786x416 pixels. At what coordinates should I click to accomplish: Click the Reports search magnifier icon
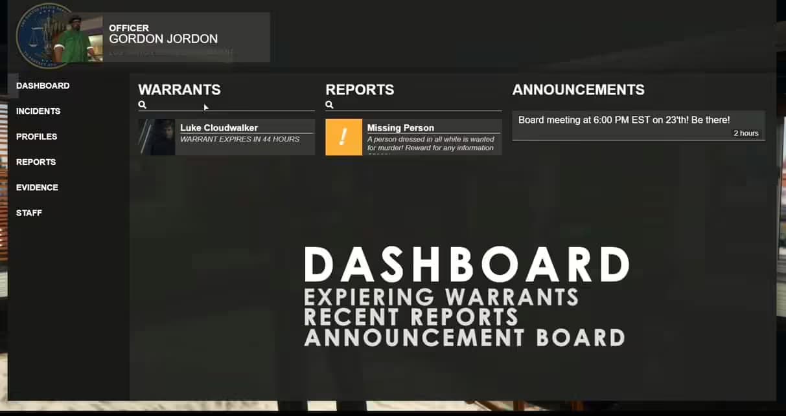coord(329,105)
